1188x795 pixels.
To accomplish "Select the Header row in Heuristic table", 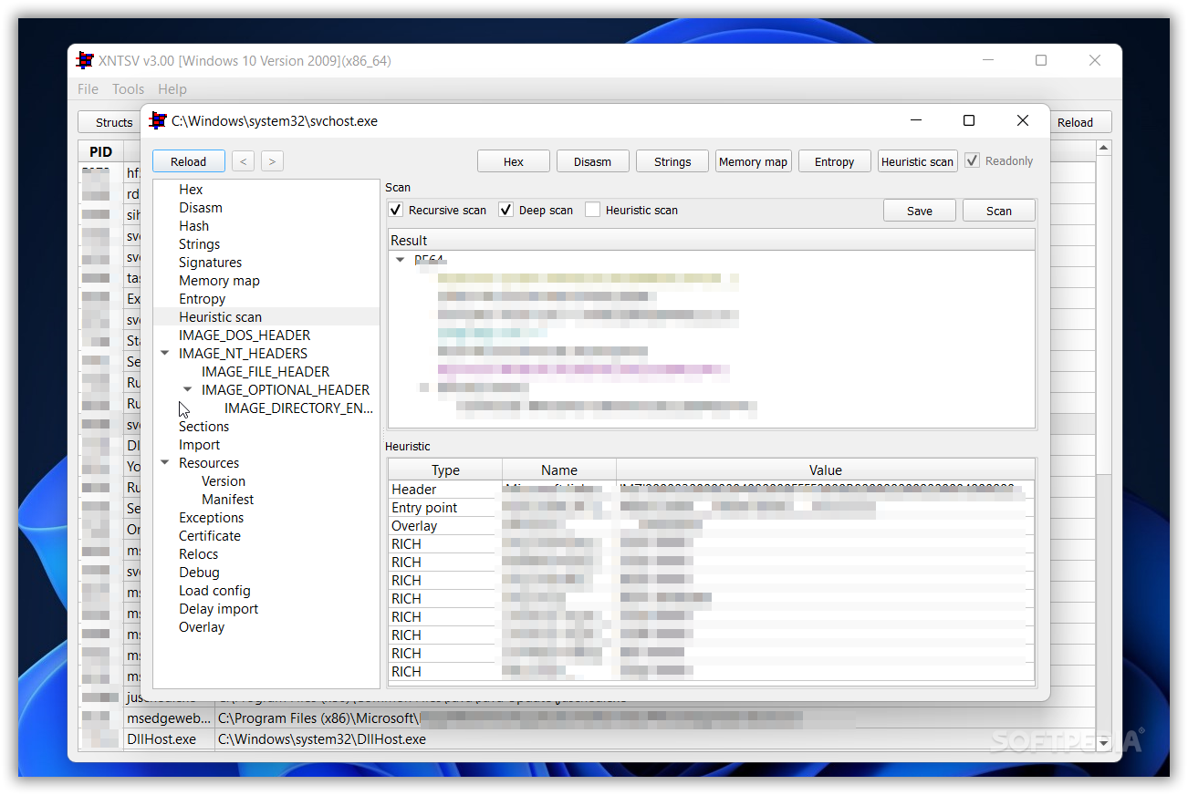I will pyautogui.click(x=711, y=490).
